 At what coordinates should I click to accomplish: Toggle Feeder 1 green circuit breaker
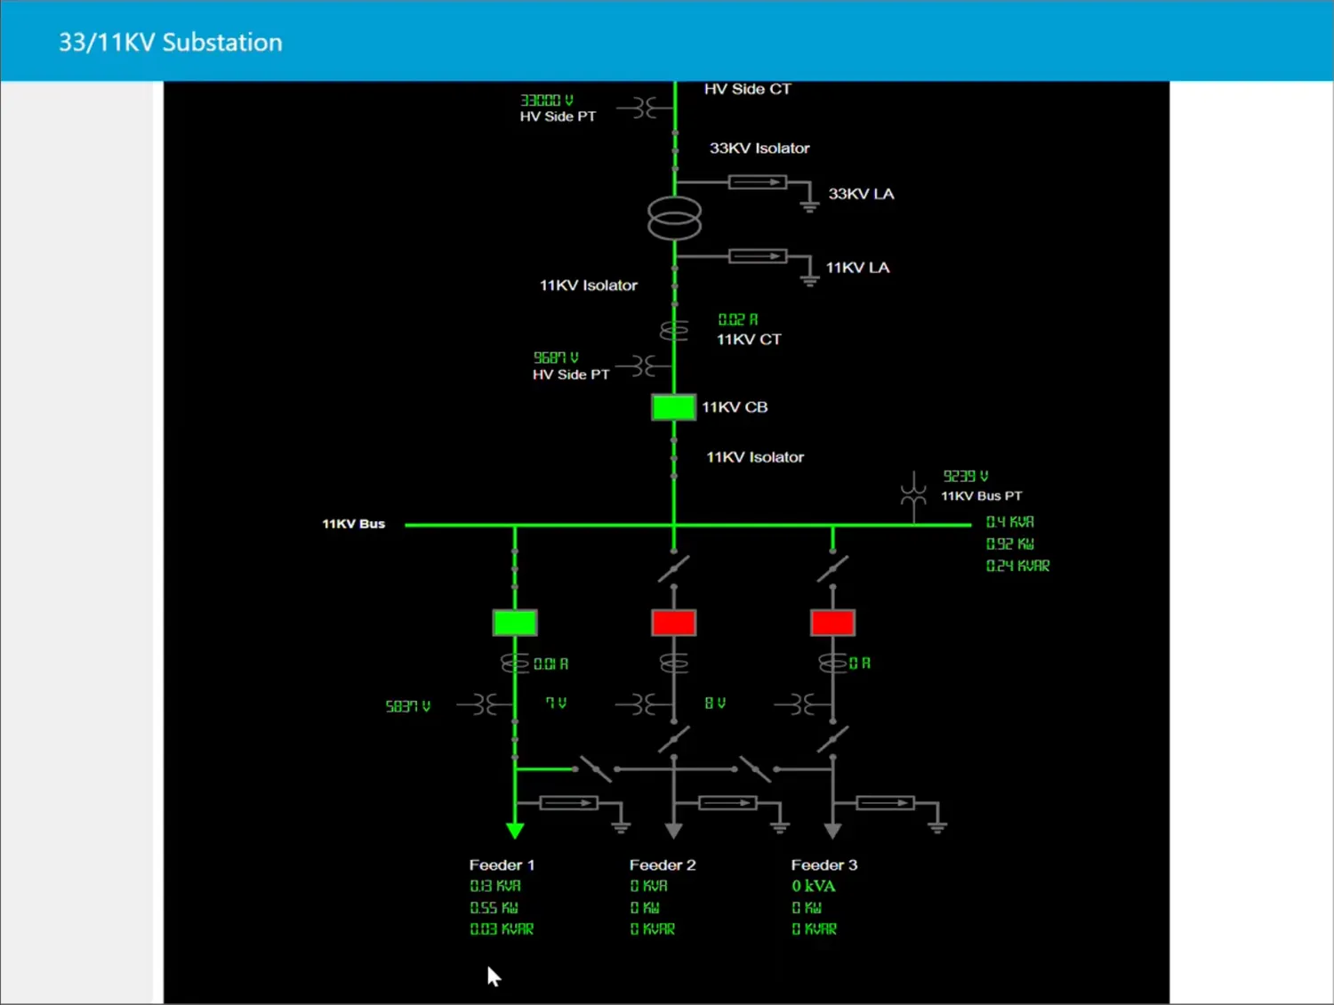click(x=515, y=623)
